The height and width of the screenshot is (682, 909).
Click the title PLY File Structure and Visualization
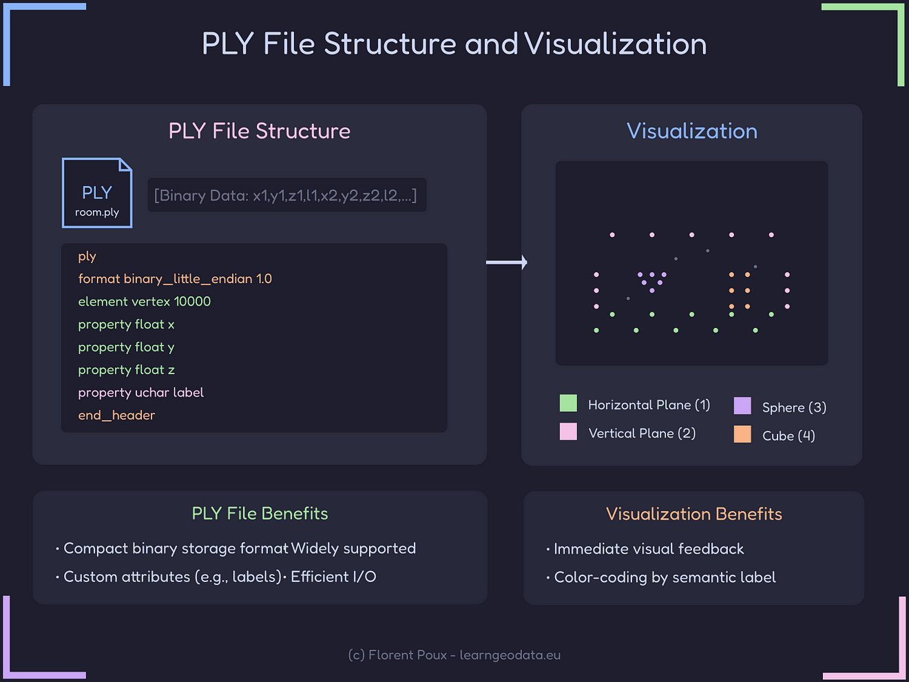[454, 44]
